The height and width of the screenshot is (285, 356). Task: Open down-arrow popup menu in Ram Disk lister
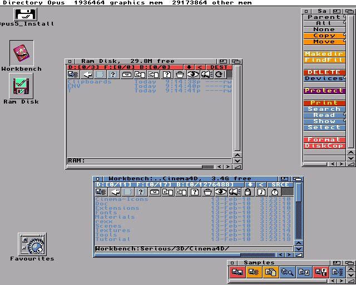pyautogui.click(x=189, y=67)
